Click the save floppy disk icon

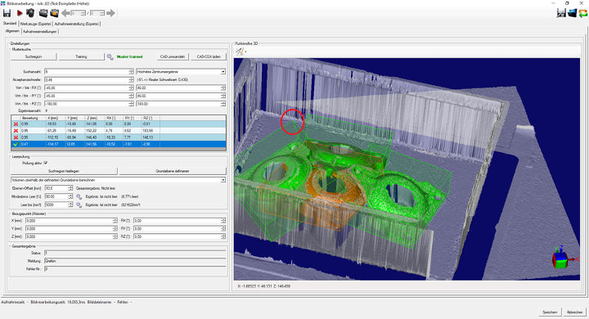(x=7, y=13)
